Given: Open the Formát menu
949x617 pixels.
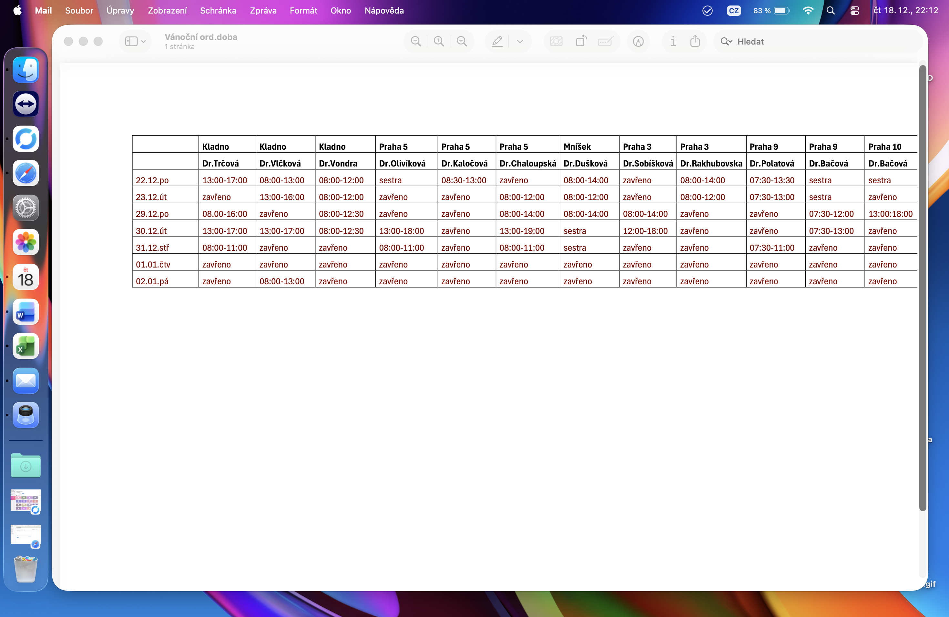Looking at the screenshot, I should point(303,11).
